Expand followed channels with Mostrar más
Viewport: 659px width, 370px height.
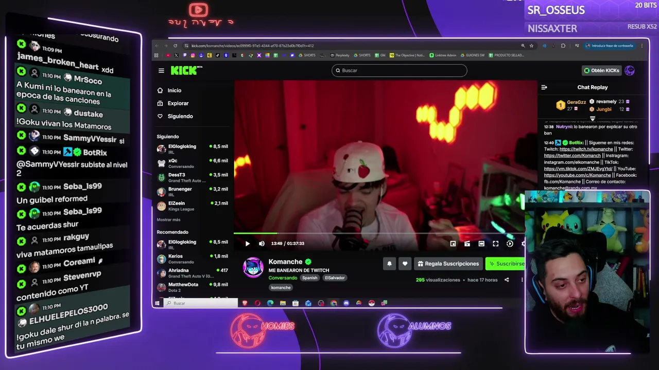(x=168, y=220)
